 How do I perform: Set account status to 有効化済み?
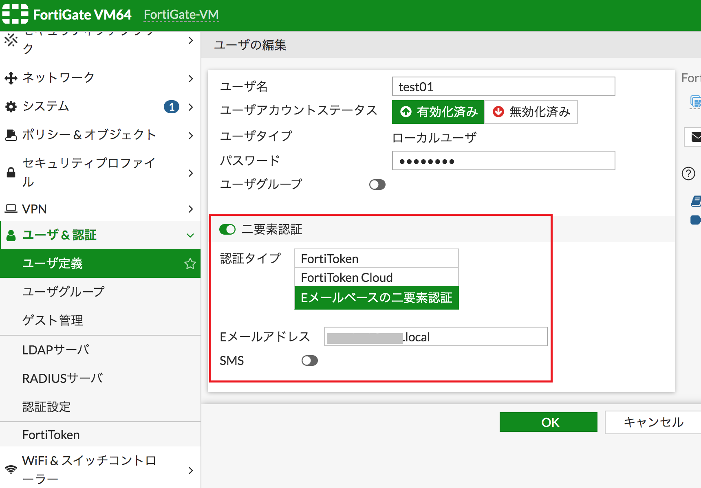[x=438, y=112]
